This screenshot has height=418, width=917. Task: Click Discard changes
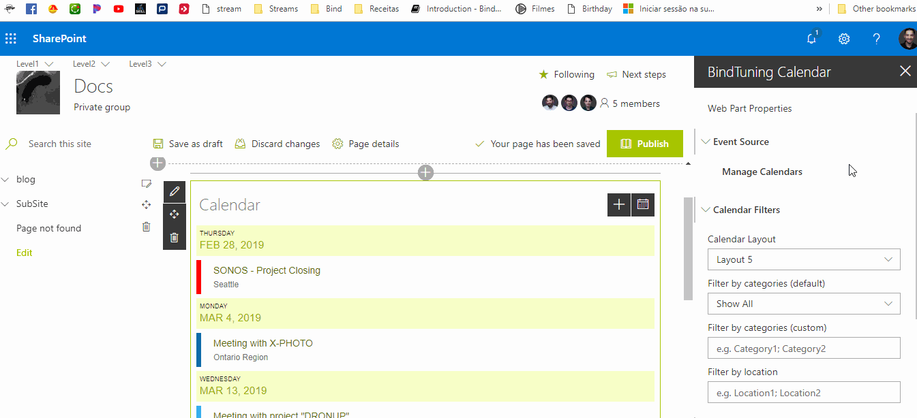(277, 144)
